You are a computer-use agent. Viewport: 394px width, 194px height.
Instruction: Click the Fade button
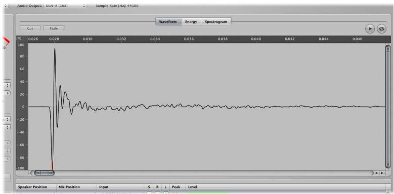coord(54,29)
